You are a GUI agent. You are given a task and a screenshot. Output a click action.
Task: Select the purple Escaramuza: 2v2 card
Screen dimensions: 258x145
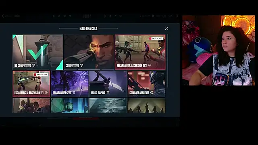click(70, 84)
